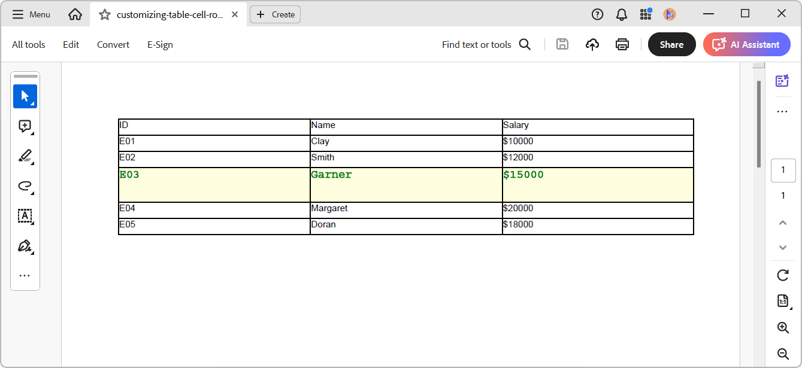Image resolution: width=802 pixels, height=368 pixels.
Task: Click the Share button
Action: tap(672, 44)
